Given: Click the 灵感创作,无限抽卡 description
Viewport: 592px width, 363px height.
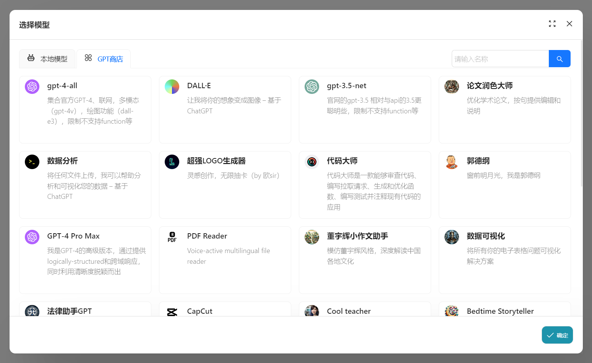Looking at the screenshot, I should coord(233,176).
